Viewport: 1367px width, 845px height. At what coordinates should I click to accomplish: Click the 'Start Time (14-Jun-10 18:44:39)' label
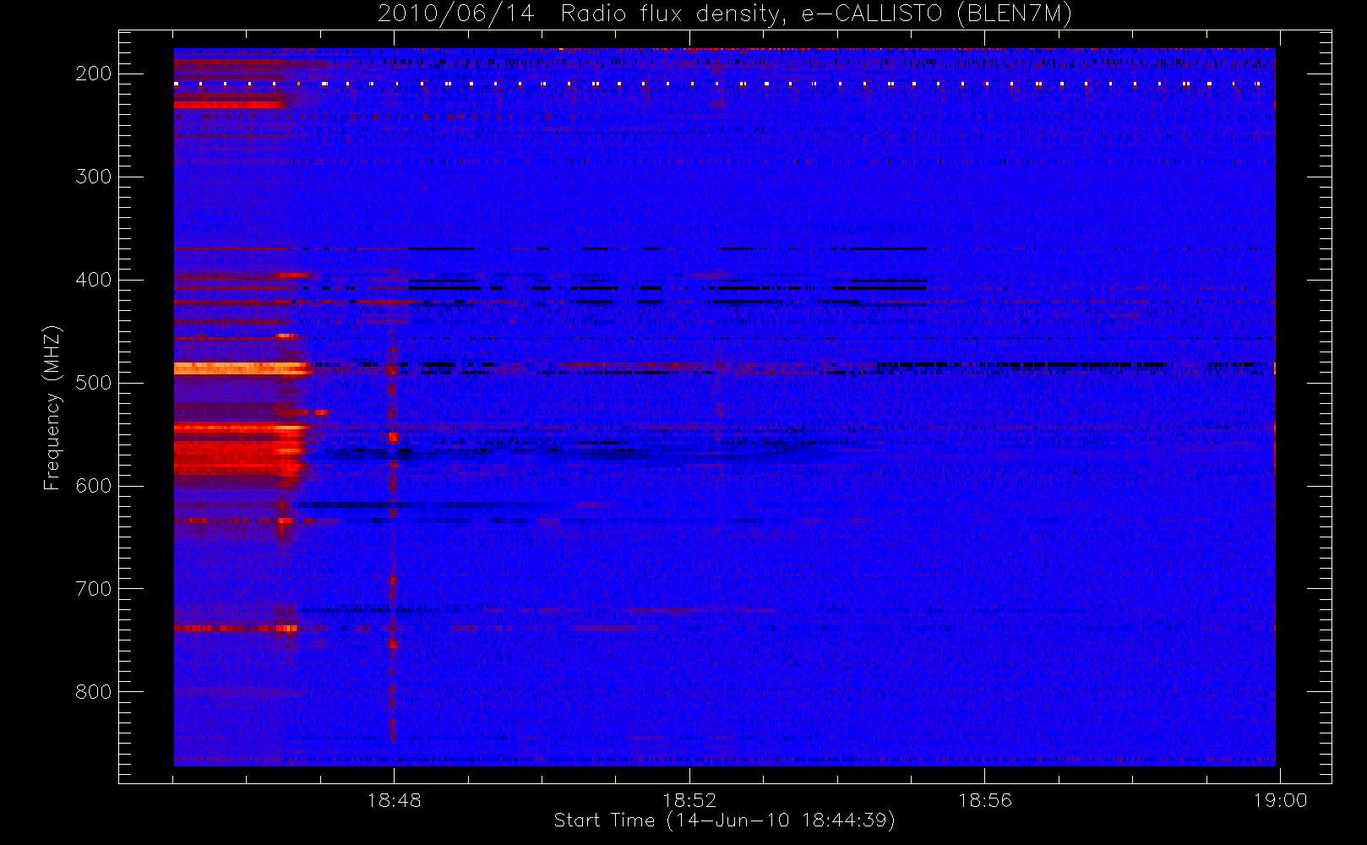[x=724, y=820]
